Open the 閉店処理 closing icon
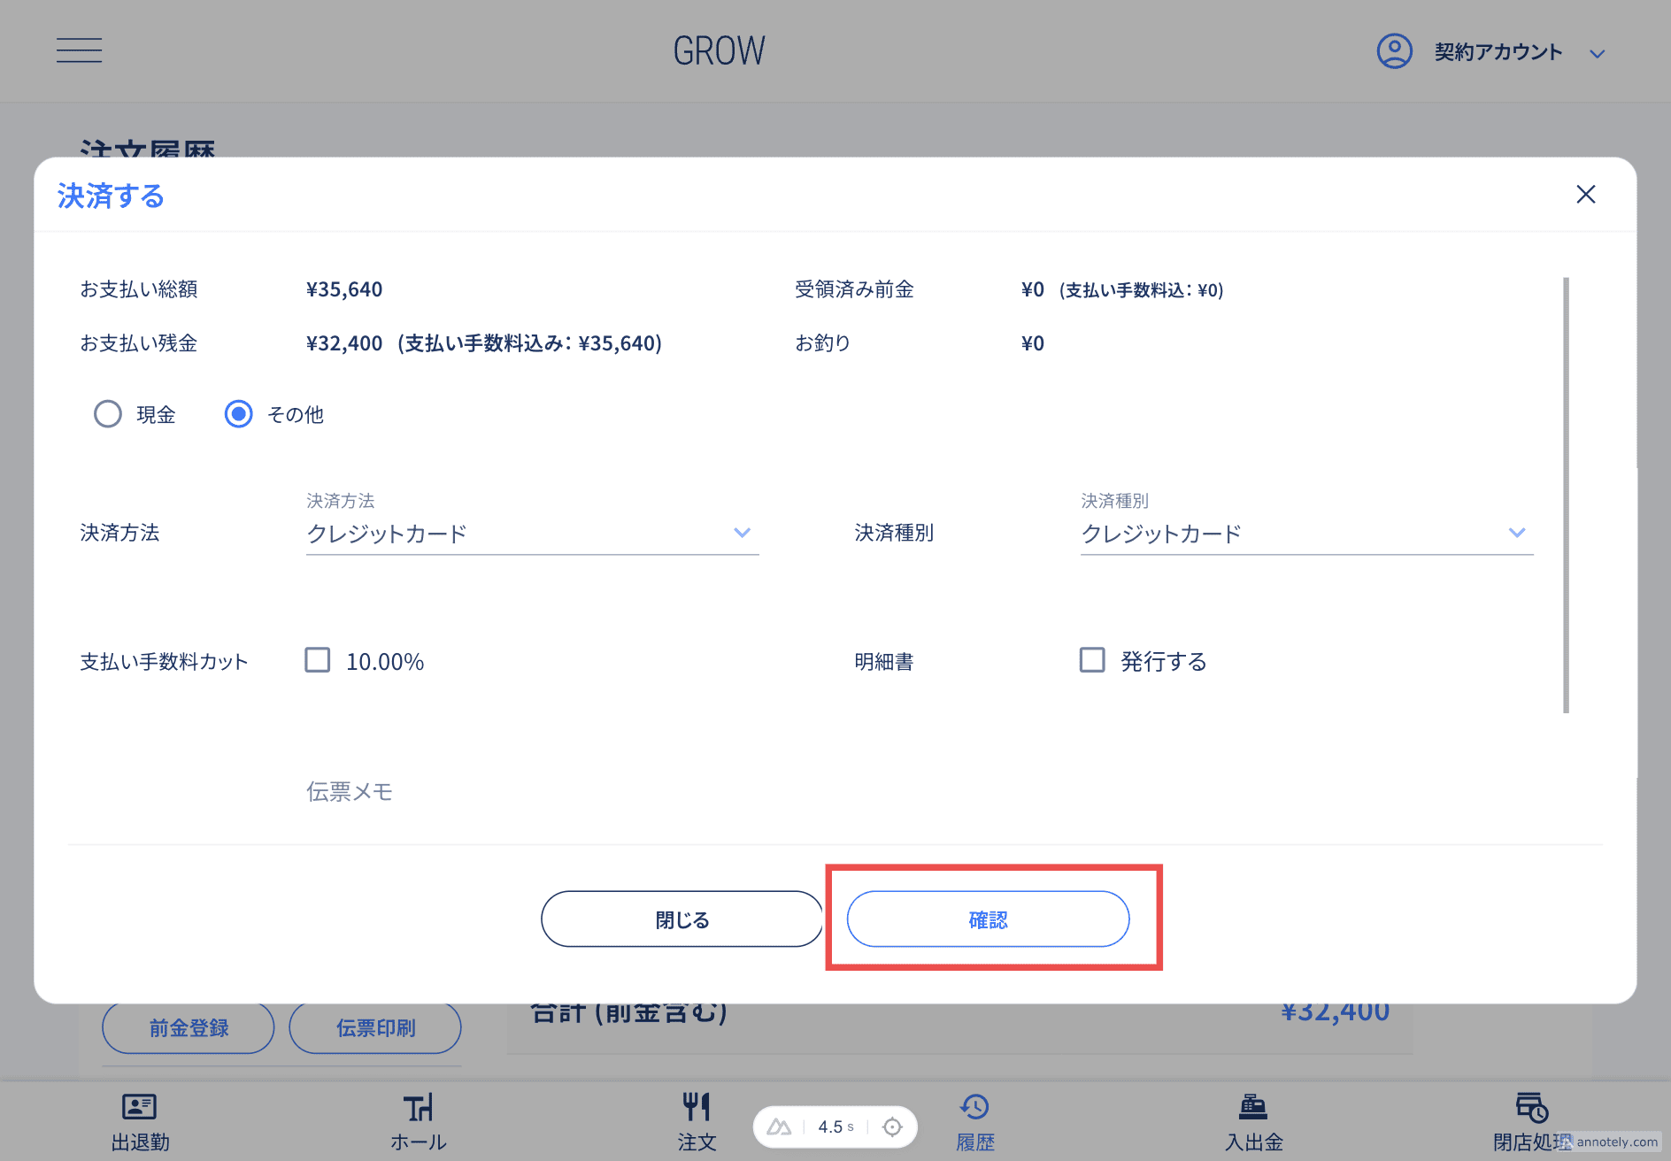Screen dimensions: 1671x1161 coord(1531,1107)
